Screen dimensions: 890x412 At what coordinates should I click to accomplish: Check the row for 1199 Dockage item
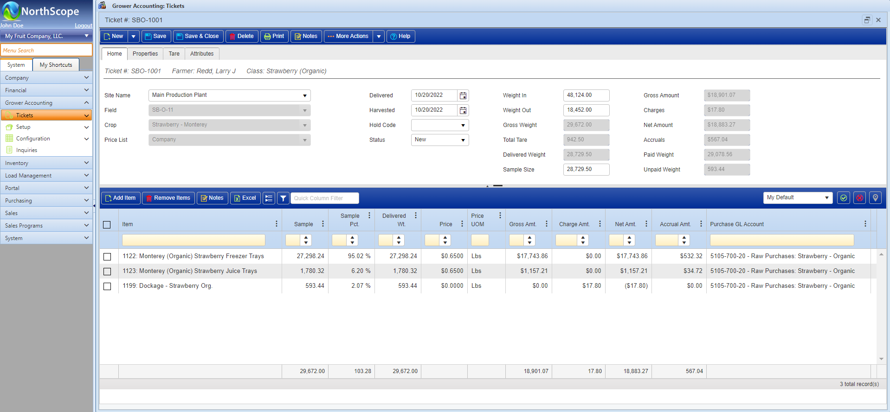(107, 286)
